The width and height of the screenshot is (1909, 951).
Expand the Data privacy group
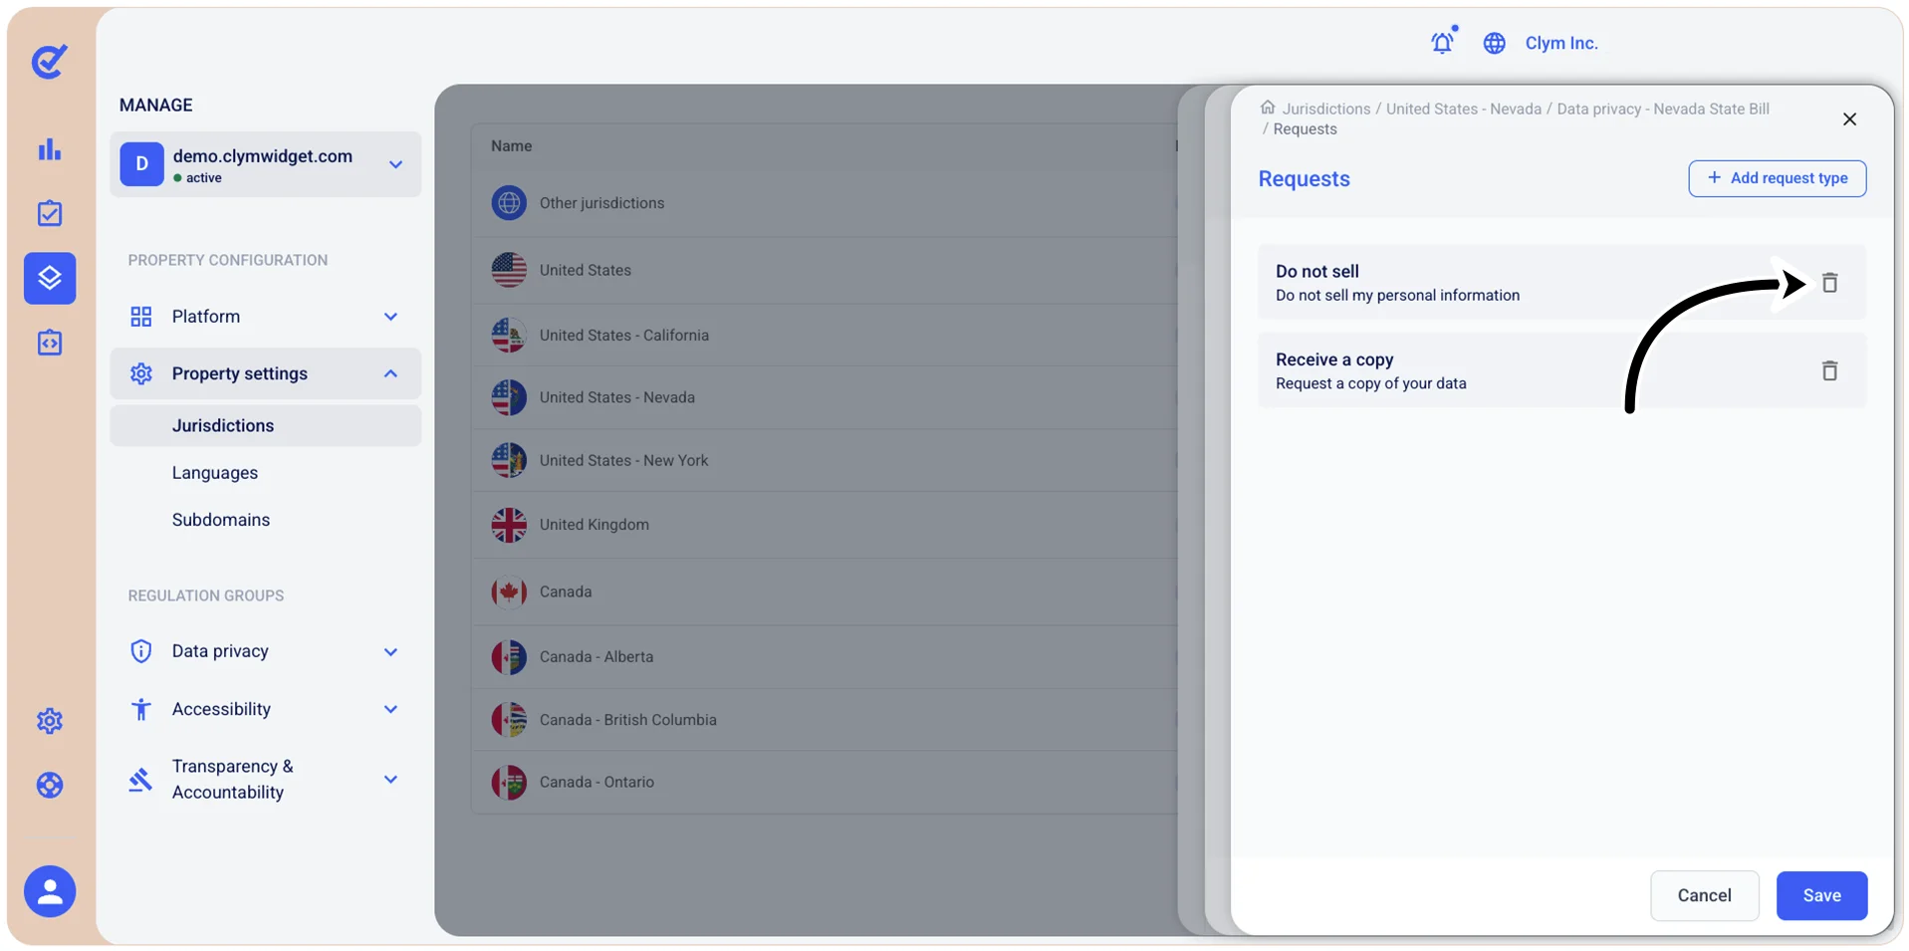pyautogui.click(x=266, y=651)
